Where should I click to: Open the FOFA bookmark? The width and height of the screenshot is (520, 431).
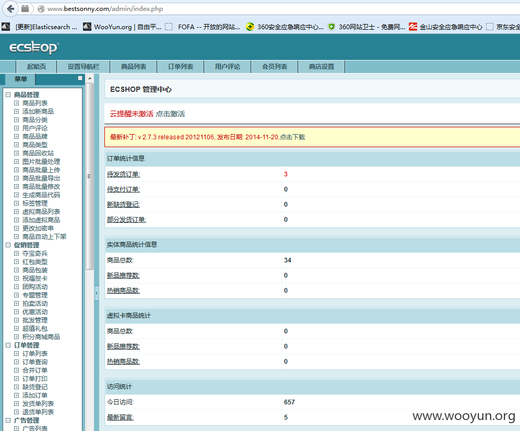203,27
